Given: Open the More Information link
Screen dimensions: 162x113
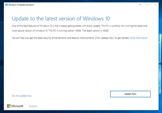Looking at the screenshot, I should coord(139,38).
